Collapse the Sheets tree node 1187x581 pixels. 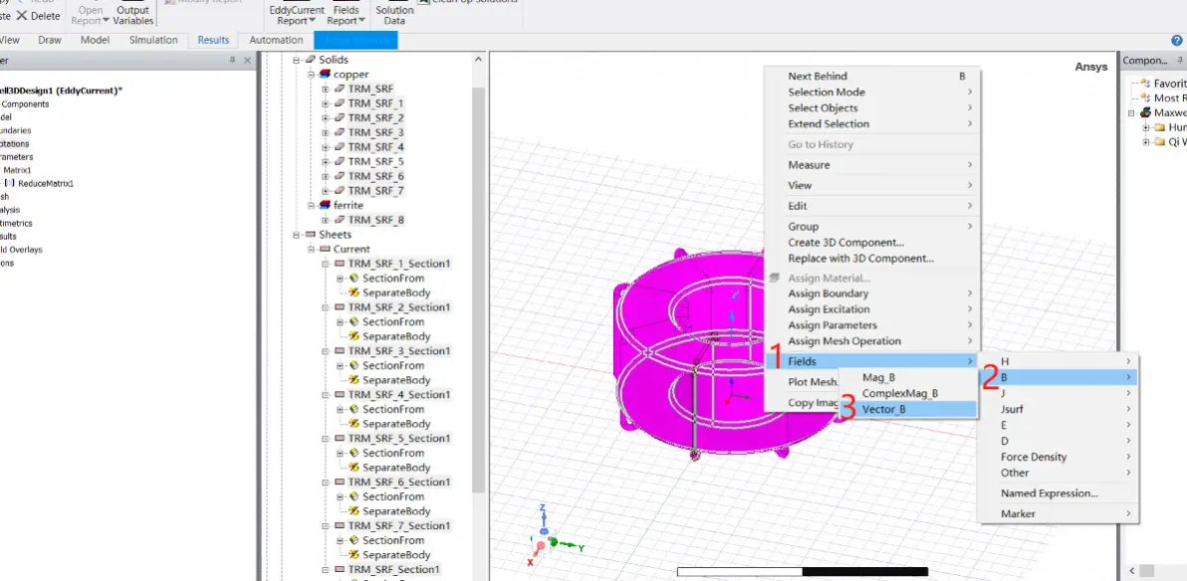click(x=298, y=235)
